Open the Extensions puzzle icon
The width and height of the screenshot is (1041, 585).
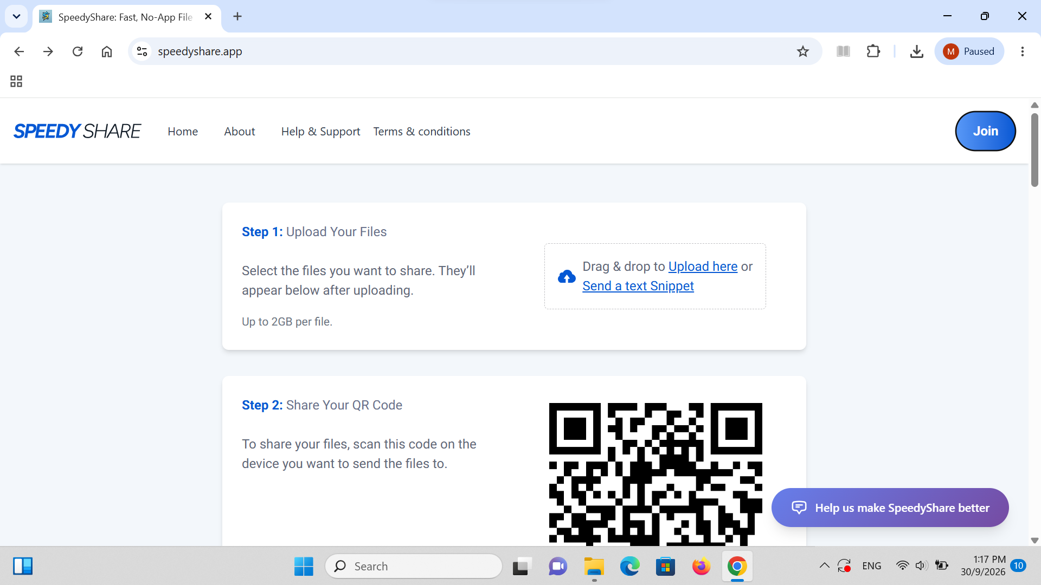(x=873, y=51)
